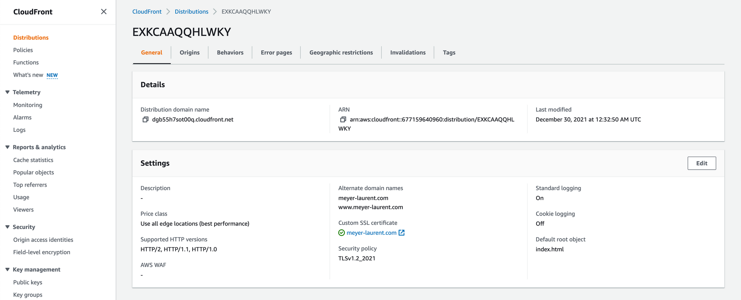Image resolution: width=741 pixels, height=300 pixels.
Task: Open Usage report
Action: (21, 197)
